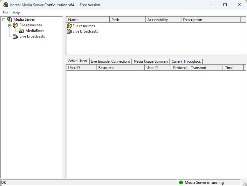Screen dimensions: 247x186
Task: Click the application icon in title bar
Action: [5, 5]
